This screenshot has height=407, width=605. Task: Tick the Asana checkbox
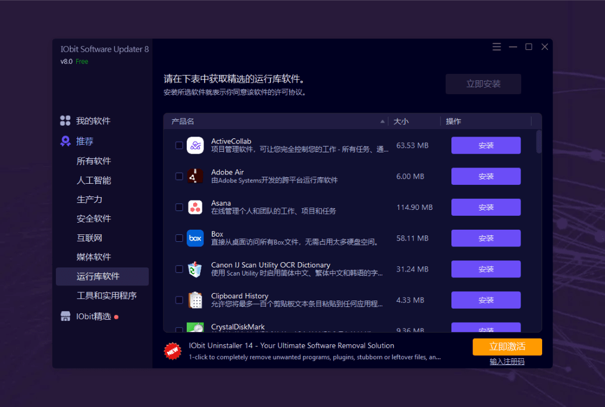coord(179,207)
